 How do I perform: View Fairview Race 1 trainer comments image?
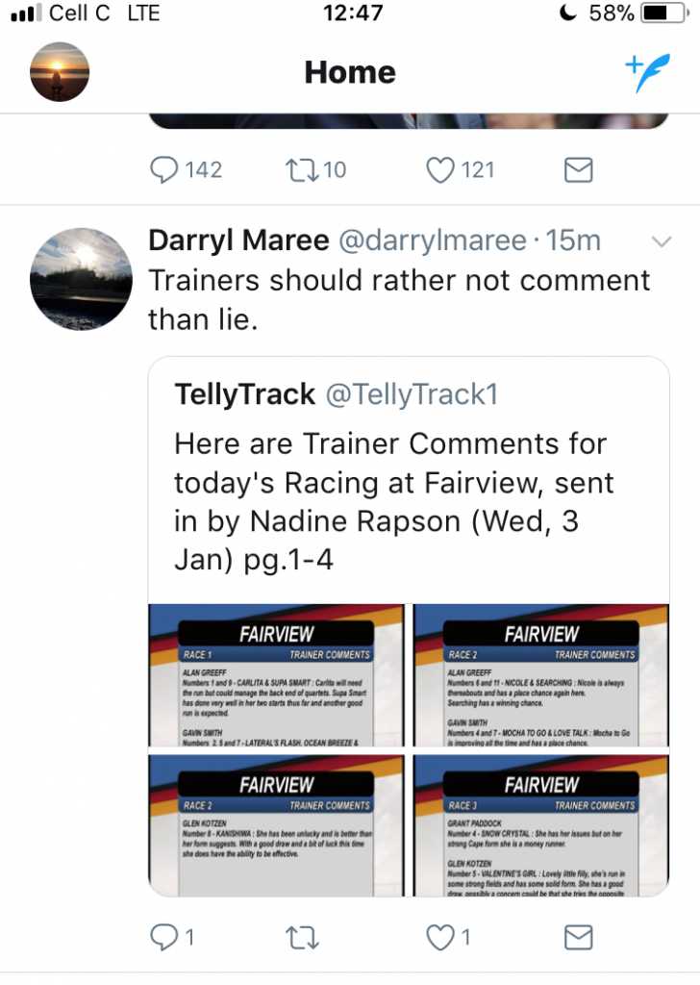pyautogui.click(x=276, y=675)
